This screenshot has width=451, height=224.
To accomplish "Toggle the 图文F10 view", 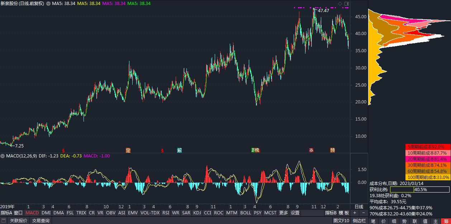I will pyautogui.click(x=341, y=221).
